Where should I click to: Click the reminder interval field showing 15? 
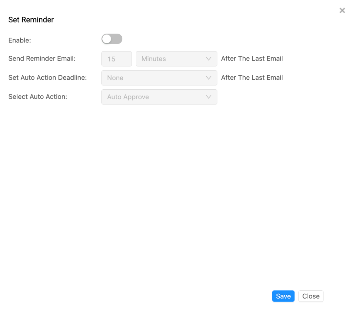(x=116, y=59)
